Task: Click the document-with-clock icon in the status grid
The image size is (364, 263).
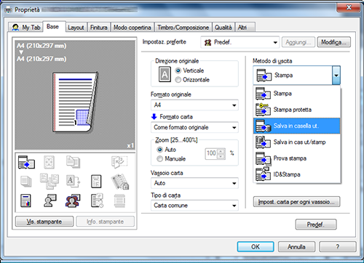Action: [97, 201]
